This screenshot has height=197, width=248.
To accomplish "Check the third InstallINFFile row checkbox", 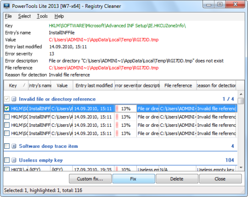I will pyautogui.click(x=7, y=125).
